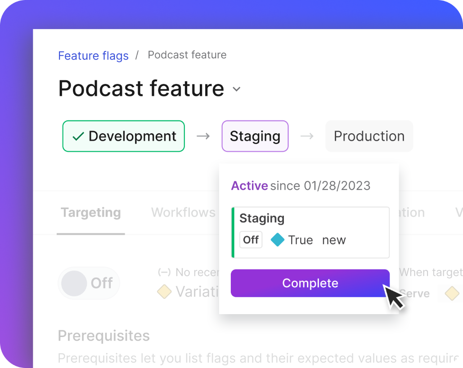The image size is (463, 368).
Task: Select the Production stage pill
Action: click(369, 136)
